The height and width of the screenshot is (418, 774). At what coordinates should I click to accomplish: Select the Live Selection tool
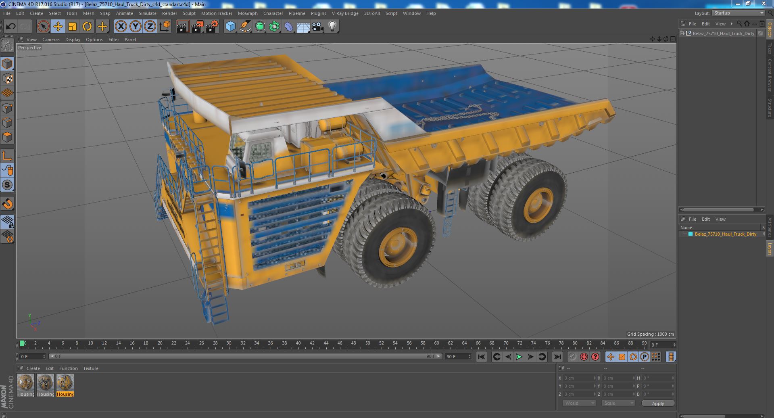(43, 27)
